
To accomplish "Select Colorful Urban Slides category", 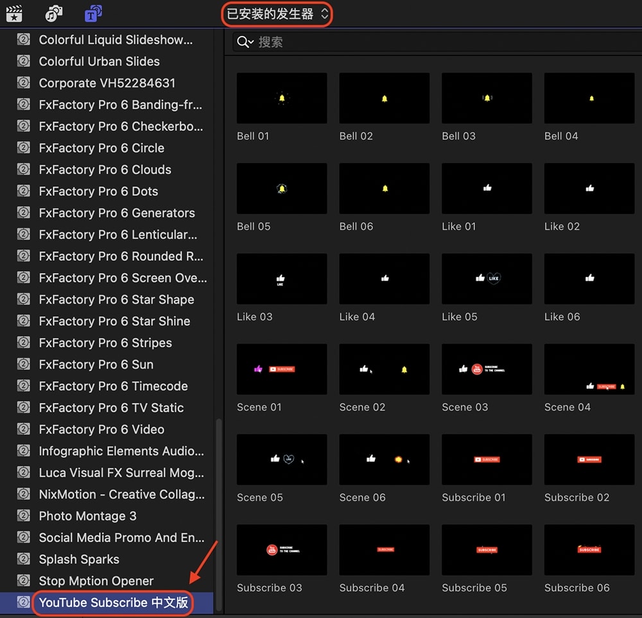I will [x=99, y=61].
